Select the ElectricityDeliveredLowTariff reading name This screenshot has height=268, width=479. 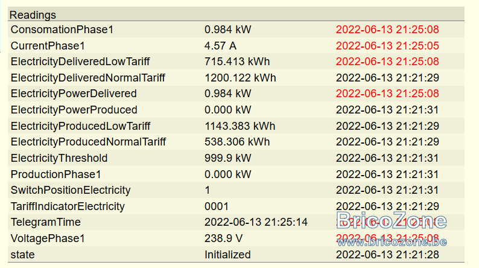pyautogui.click(x=80, y=62)
